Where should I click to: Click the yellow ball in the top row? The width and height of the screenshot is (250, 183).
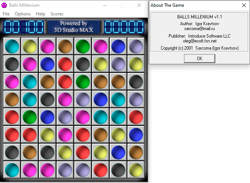(29, 46)
